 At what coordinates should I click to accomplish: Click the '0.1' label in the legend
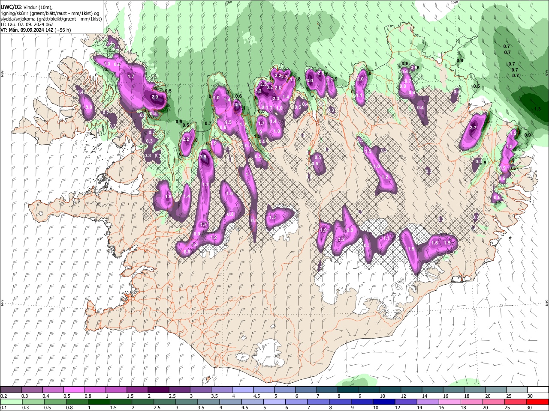(3, 408)
